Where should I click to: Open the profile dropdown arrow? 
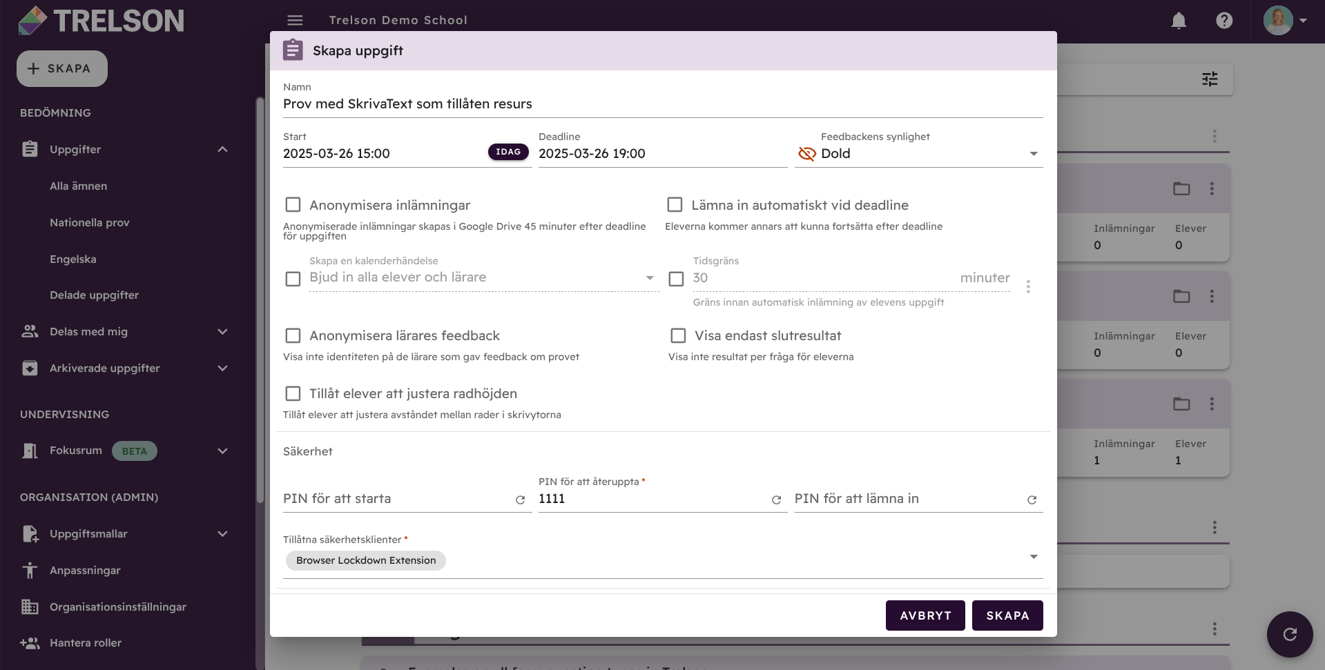1303,21
